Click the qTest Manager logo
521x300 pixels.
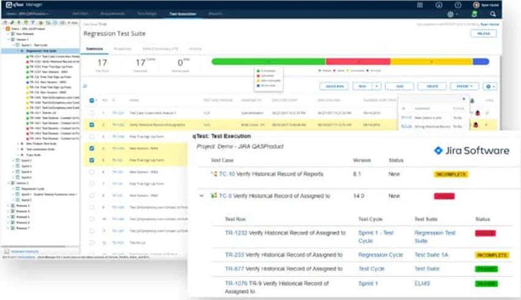pyautogui.click(x=24, y=5)
